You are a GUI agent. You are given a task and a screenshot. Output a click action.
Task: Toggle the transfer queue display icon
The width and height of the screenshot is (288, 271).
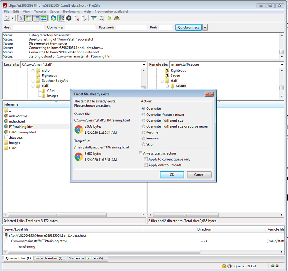tap(44, 18)
